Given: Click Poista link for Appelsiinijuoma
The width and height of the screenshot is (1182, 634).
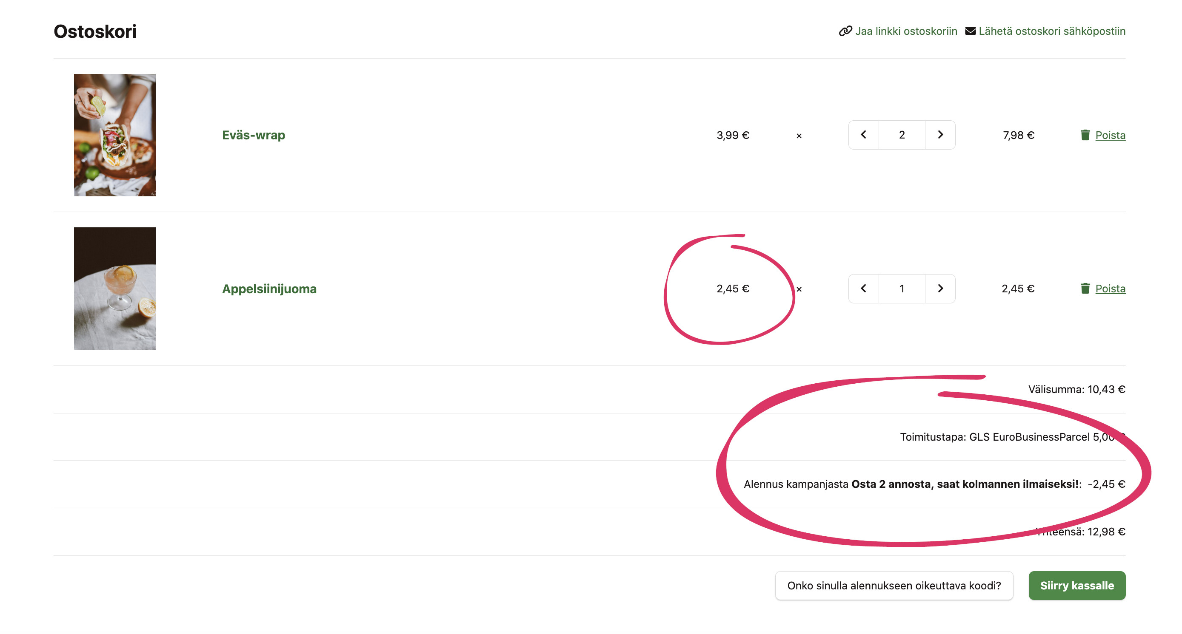Looking at the screenshot, I should 1110,289.
